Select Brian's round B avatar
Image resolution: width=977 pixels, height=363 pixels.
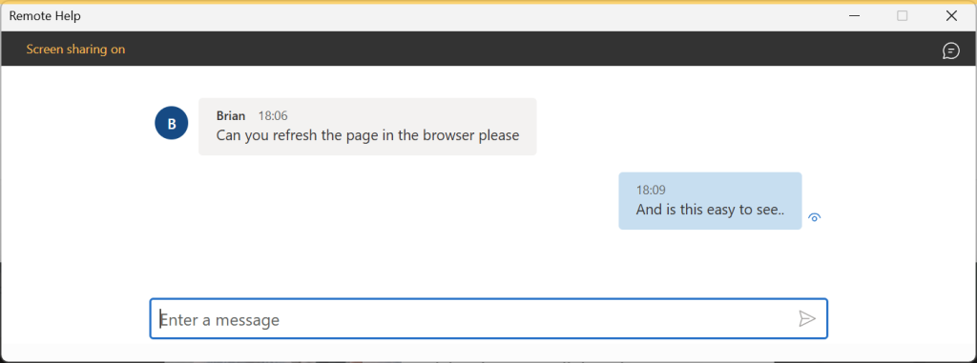coord(172,123)
